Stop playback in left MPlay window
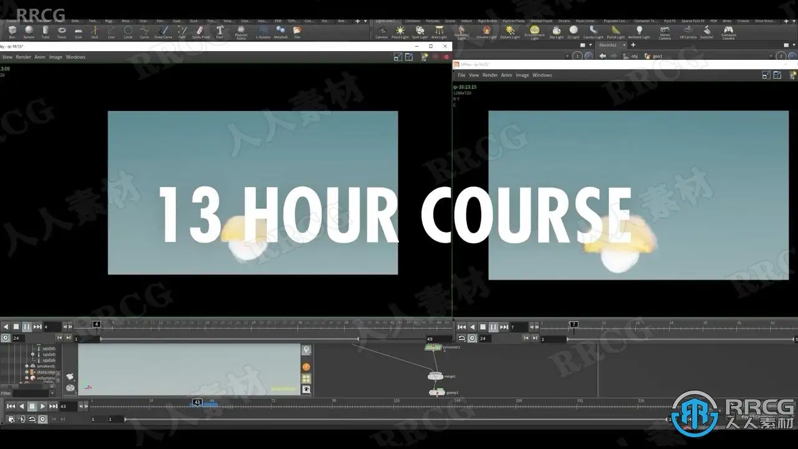Screen dimensions: 798x449 (x=16, y=326)
